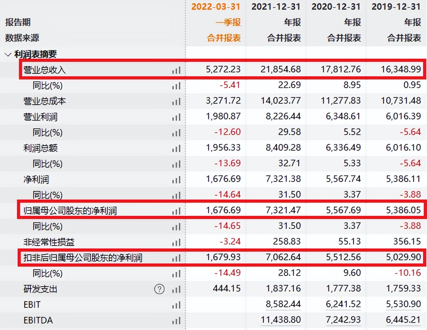Screen dimensions: 427x330
Task: Click the 7,062.64 adjusted net profit value
Action: coord(283,257)
